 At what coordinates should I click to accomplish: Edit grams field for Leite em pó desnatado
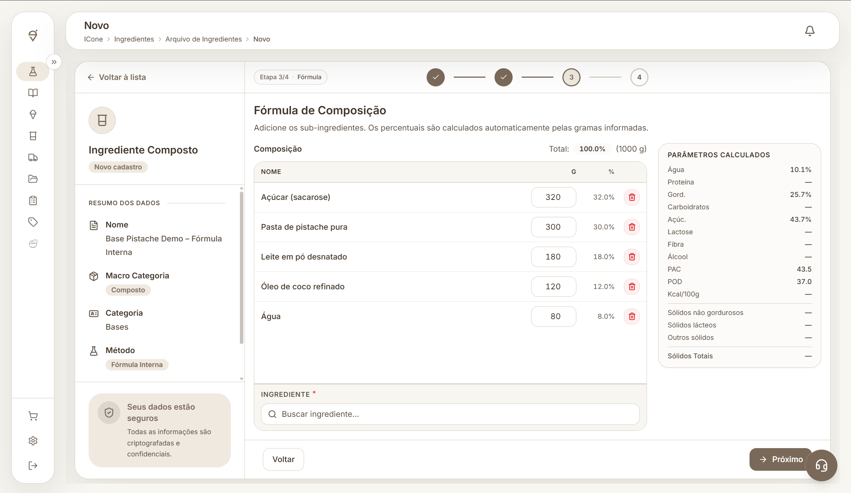(553, 257)
